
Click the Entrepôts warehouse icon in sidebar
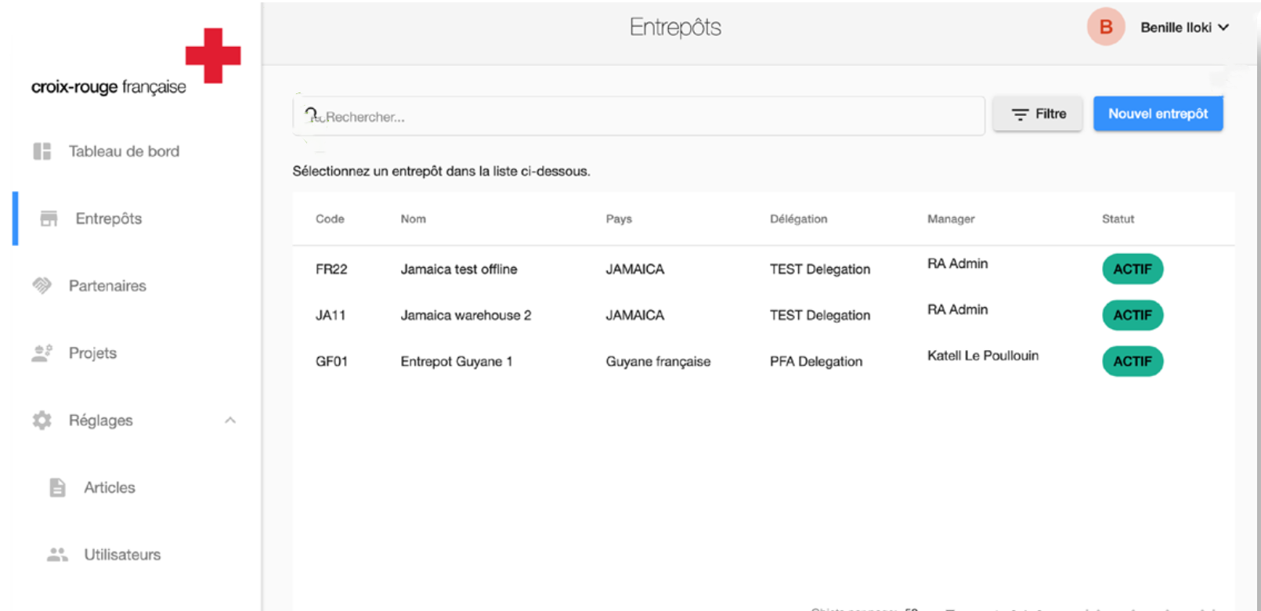tap(49, 219)
